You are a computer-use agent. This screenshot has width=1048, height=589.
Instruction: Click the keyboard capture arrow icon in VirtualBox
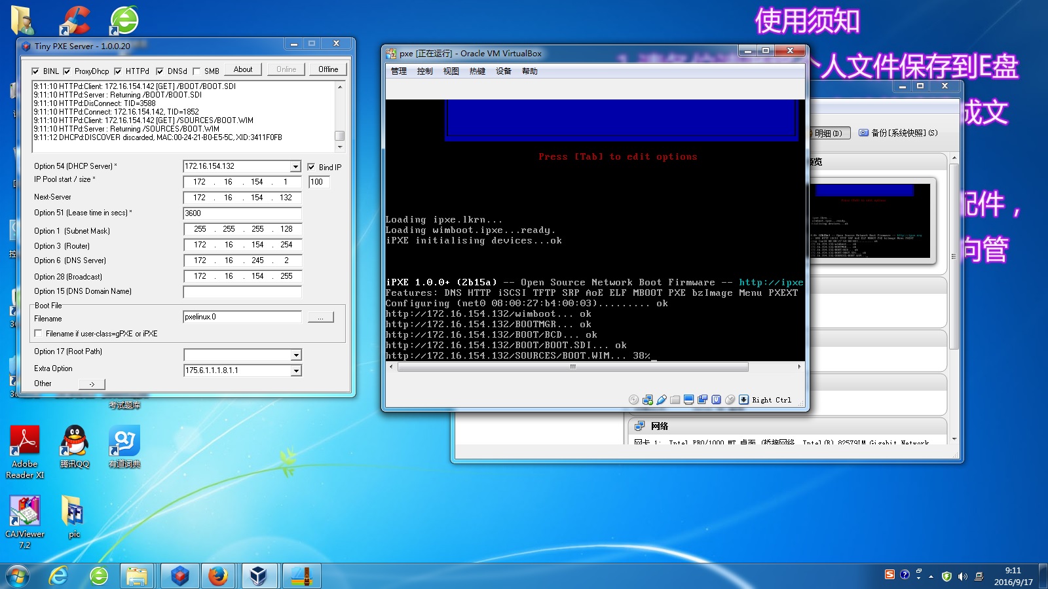pyautogui.click(x=743, y=400)
